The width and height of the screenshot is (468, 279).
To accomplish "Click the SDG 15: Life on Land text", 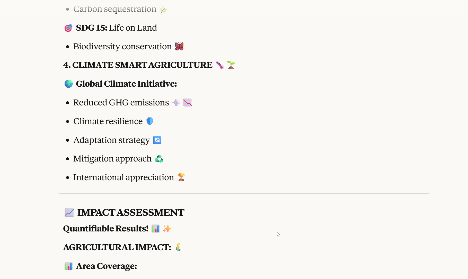I will (x=116, y=28).
